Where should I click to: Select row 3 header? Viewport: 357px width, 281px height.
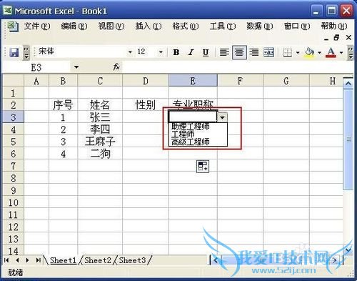pos(14,117)
